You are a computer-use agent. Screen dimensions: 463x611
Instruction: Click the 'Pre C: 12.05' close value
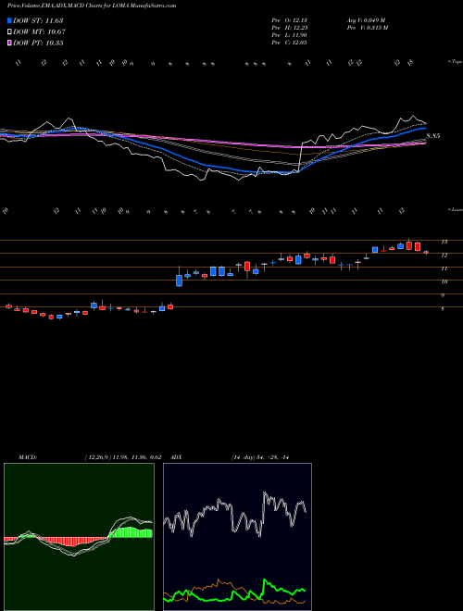coord(290,43)
